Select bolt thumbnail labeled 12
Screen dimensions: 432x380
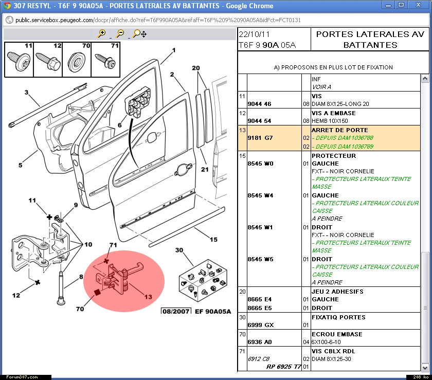[x=48, y=60]
